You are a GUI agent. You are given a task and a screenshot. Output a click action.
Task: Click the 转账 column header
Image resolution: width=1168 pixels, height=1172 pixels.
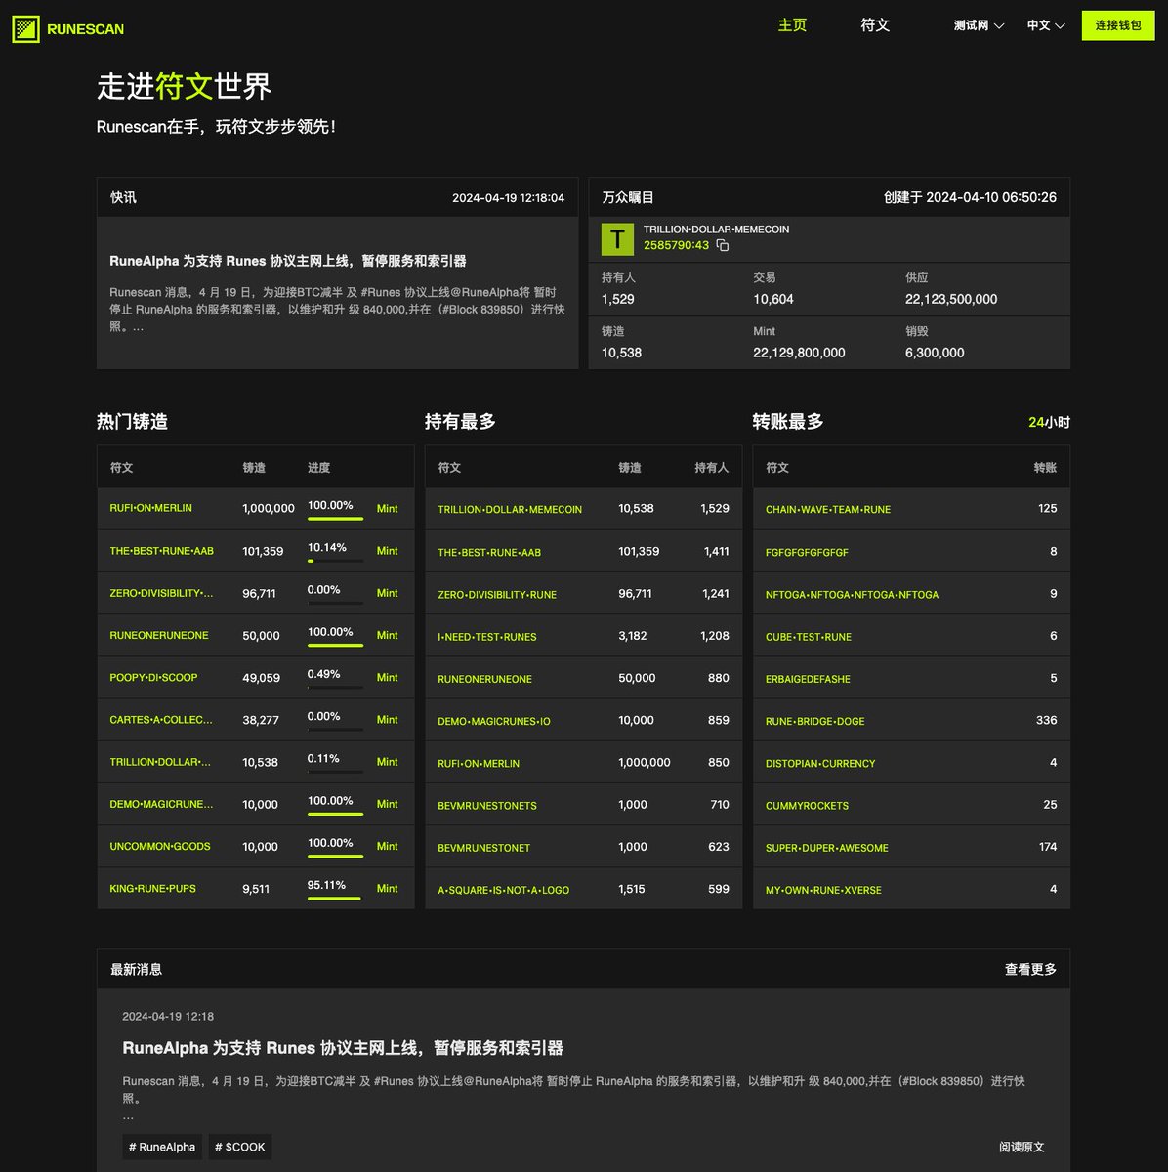tap(1045, 468)
